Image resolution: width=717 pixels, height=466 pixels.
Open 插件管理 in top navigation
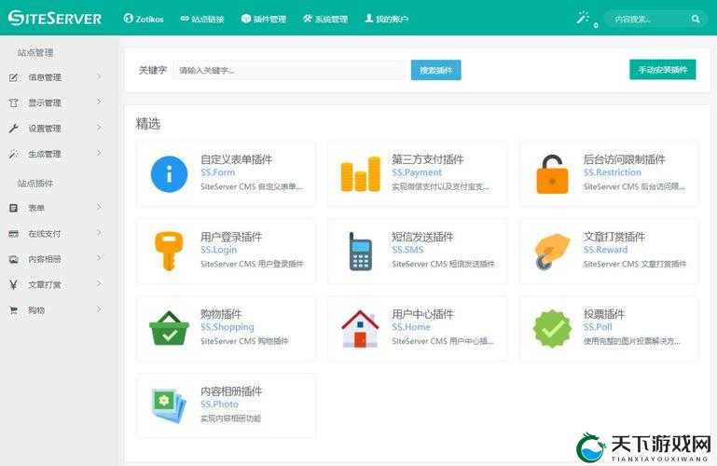click(x=263, y=19)
